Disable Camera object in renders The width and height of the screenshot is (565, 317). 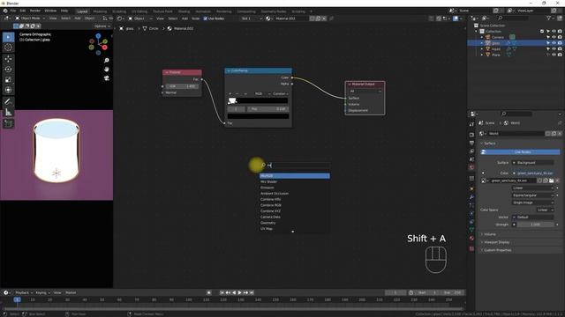click(x=560, y=37)
